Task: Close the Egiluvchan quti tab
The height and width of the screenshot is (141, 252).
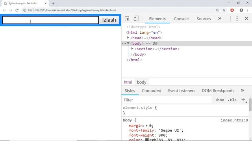Action: pos(46,3)
